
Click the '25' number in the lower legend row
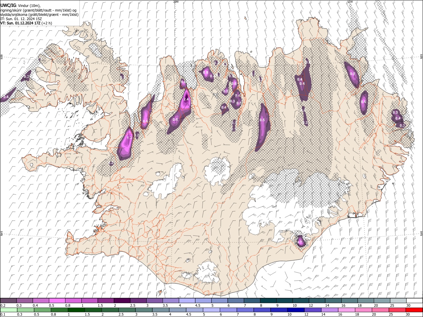pos(391,315)
